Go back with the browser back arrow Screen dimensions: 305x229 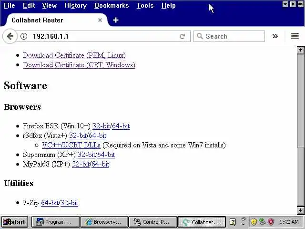(10, 36)
